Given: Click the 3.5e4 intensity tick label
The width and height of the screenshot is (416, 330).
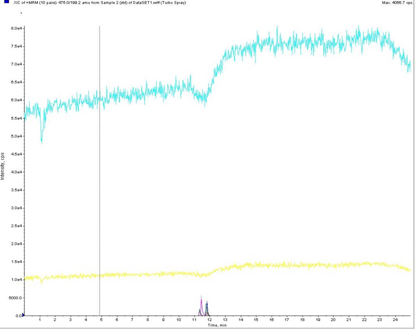Looking at the screenshot, I should pyautogui.click(x=16, y=190).
